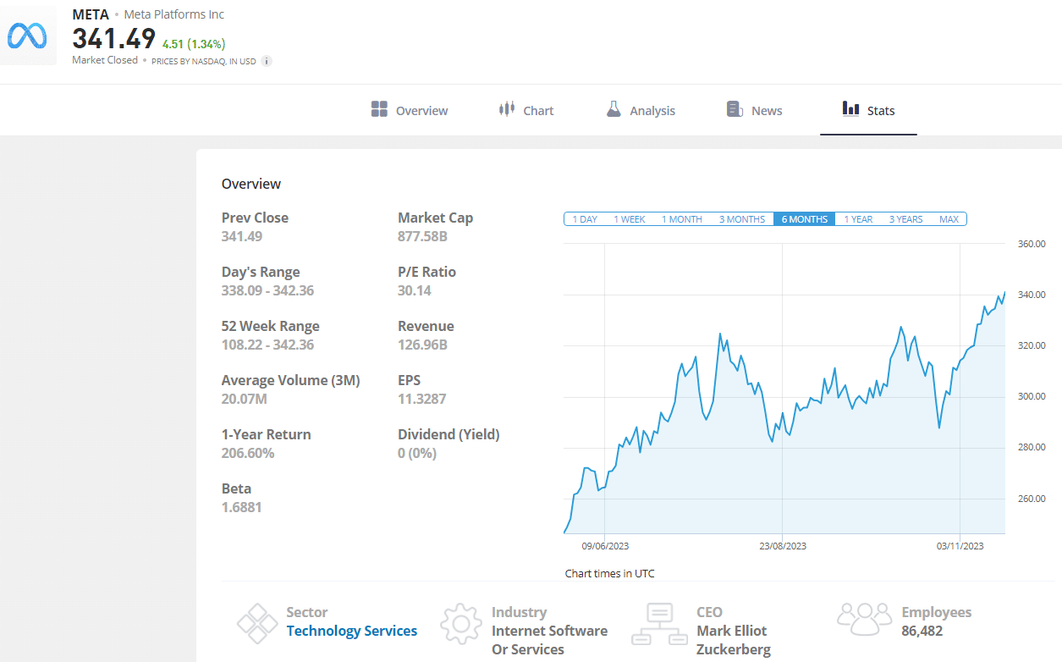Click the Meta Platforms Inc name
The width and height of the screenshot is (1062, 662).
point(174,14)
